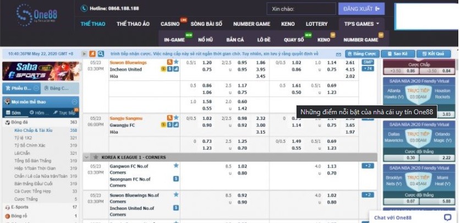Select QUAY SỐ submenu item
Screen dimensions: 460x223
point(294,40)
